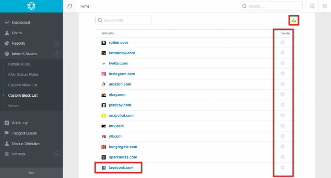Screen dimensions: 331x178
Task: Click the amazon favicon
Action: tap(104, 84)
